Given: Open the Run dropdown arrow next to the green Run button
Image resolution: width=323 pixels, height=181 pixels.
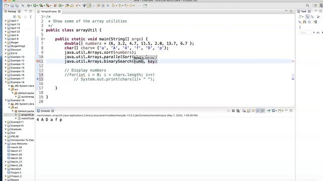Looking at the screenshot, I should tap(37, 6).
